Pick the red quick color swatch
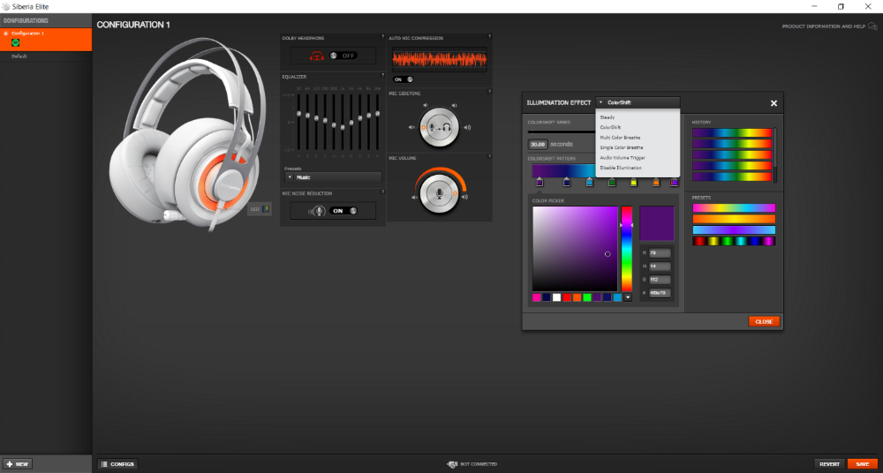Viewport: 883px width, 473px height. tap(567, 297)
